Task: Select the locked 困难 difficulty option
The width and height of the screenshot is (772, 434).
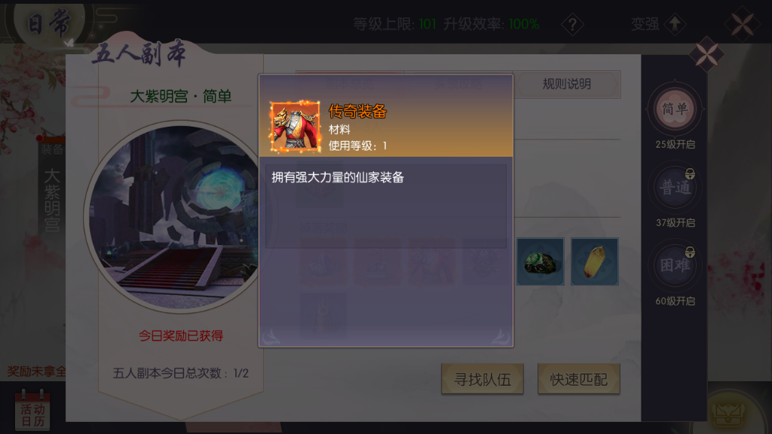Action: pos(675,266)
